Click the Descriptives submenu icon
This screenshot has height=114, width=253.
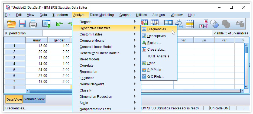click(x=144, y=36)
